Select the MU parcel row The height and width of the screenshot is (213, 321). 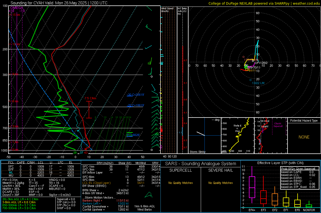pos(41,175)
